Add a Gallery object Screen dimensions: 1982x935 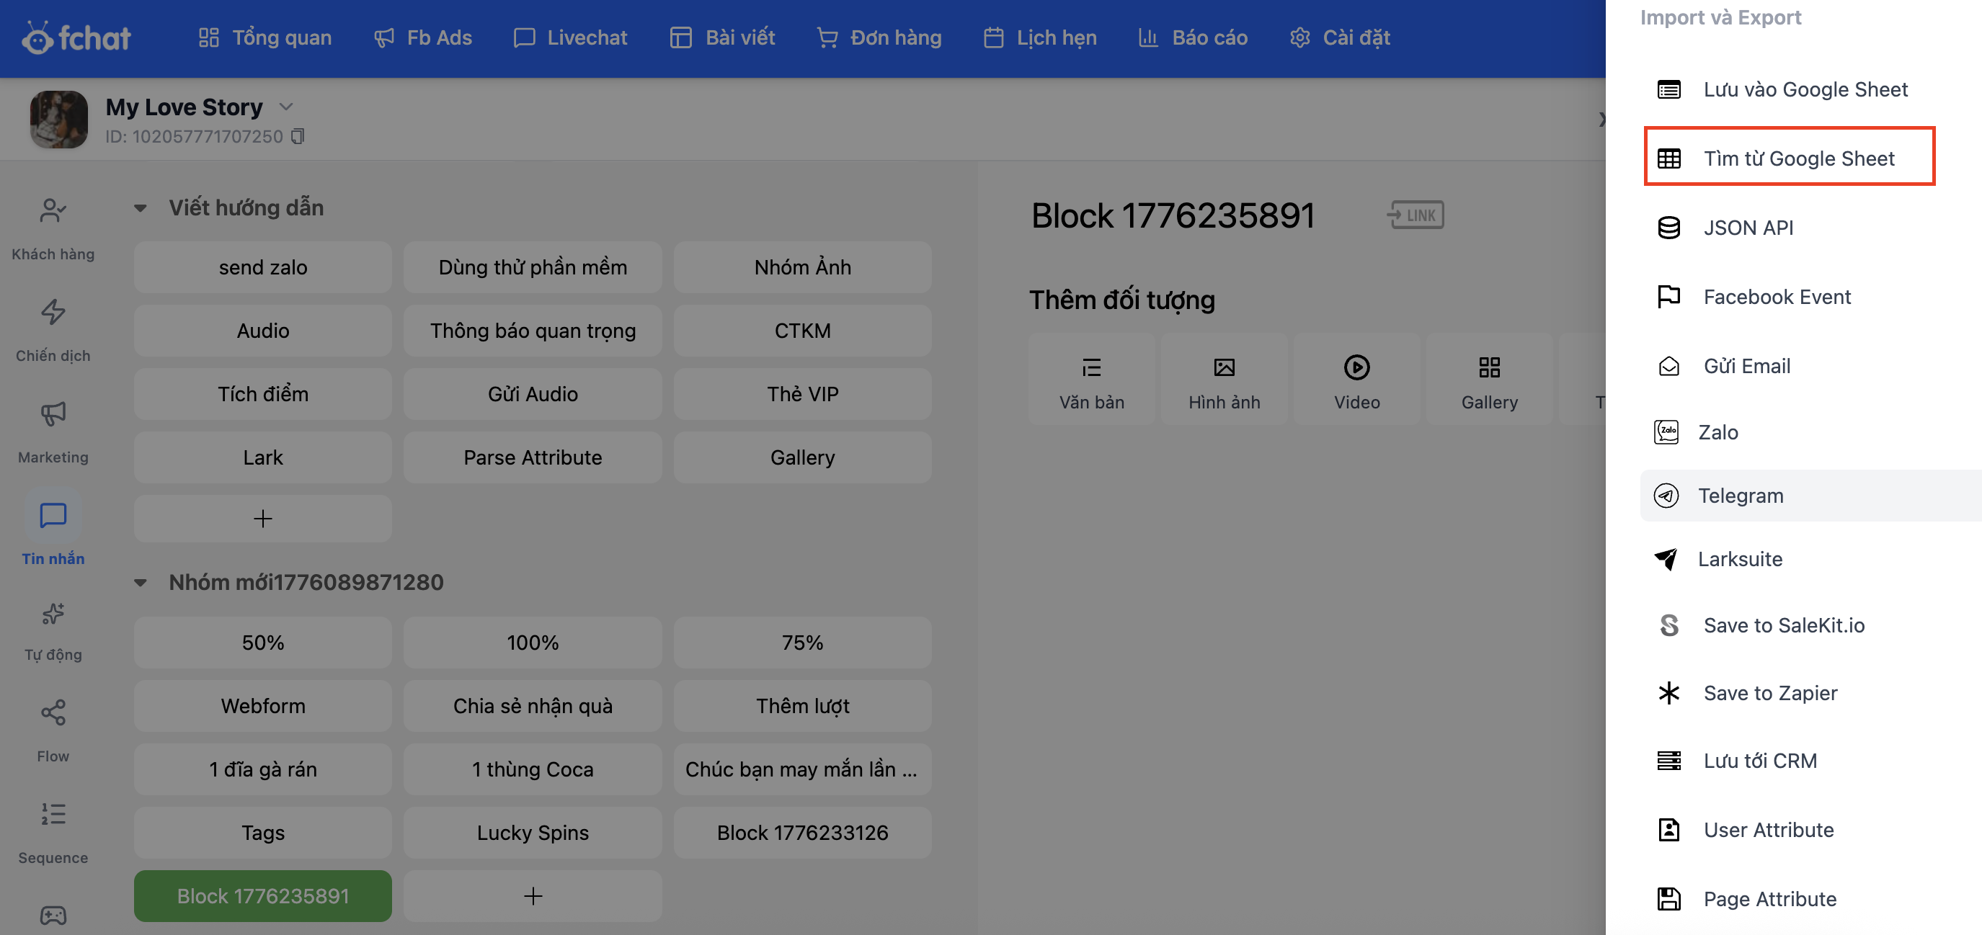coord(1489,380)
